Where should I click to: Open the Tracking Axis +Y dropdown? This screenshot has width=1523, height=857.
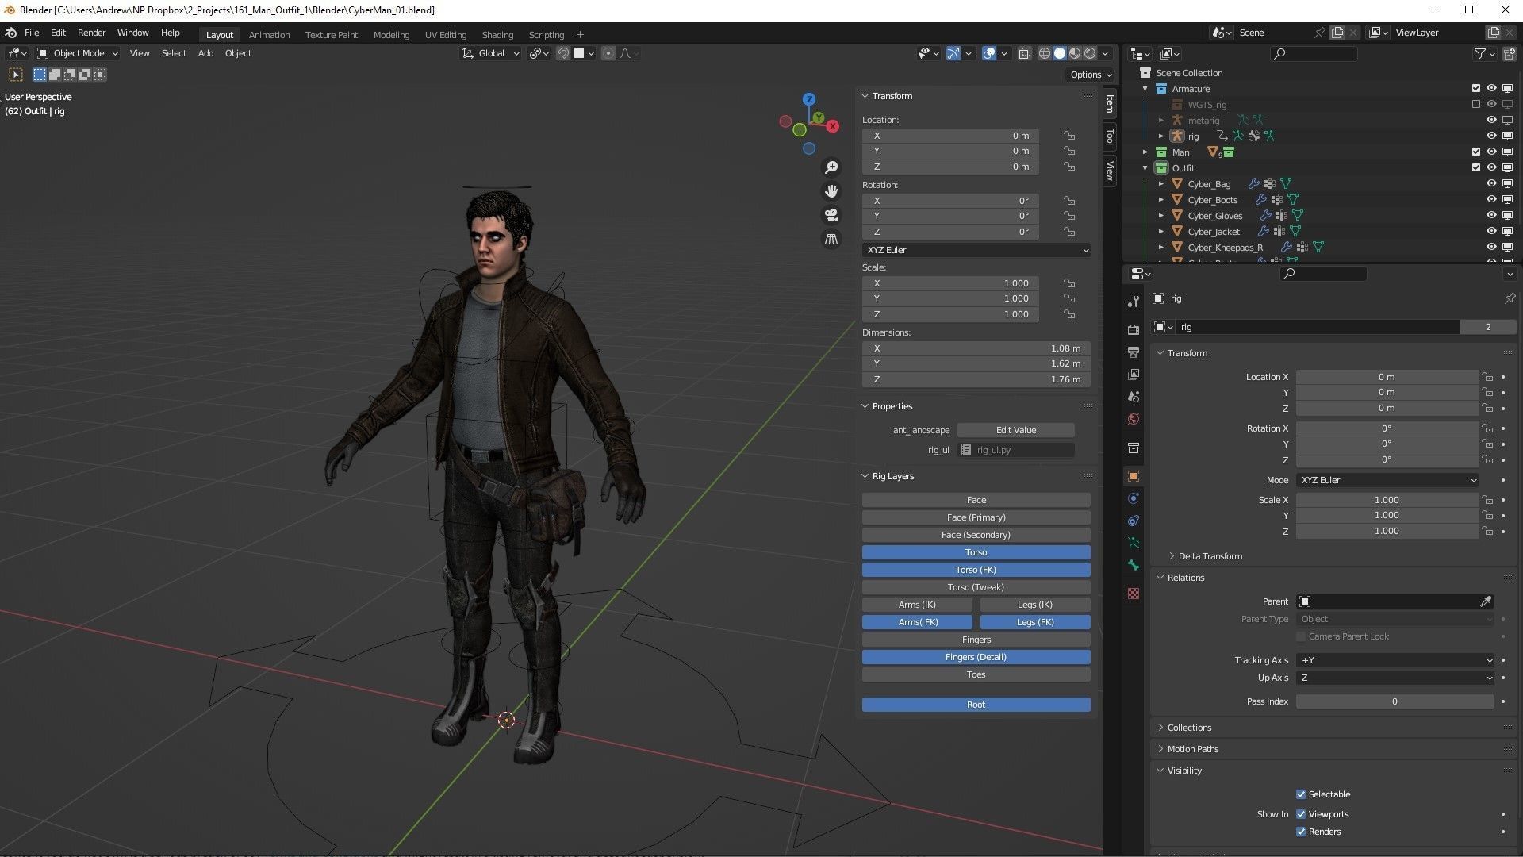tap(1395, 660)
